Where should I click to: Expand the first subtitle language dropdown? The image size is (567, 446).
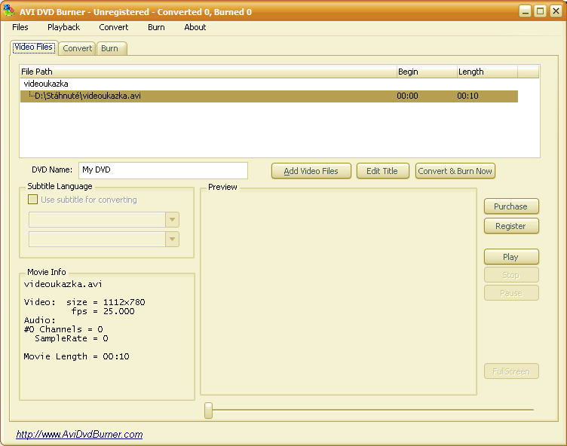[173, 219]
